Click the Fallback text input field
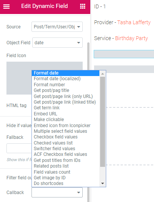 pos(19,148)
